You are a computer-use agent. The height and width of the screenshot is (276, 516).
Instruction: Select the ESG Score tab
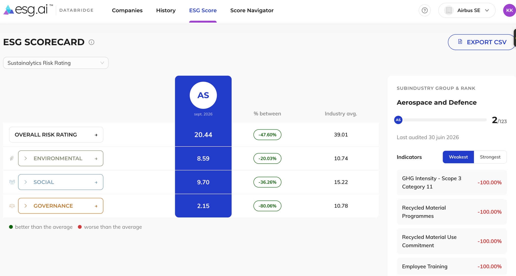203,10
